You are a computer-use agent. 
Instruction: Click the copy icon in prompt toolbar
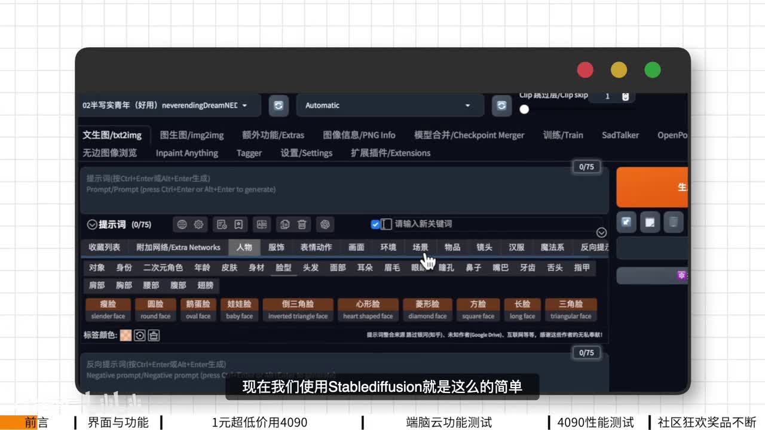(x=285, y=225)
